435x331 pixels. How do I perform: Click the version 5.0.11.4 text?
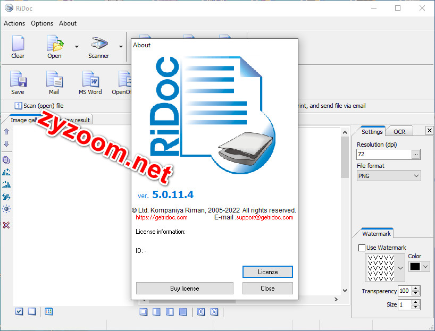[x=173, y=194]
